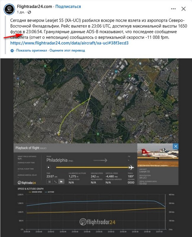This screenshot has height=237, width=192.
Task: Click the Northeast Philadelphia Airport map label
Action: pos(141,74)
